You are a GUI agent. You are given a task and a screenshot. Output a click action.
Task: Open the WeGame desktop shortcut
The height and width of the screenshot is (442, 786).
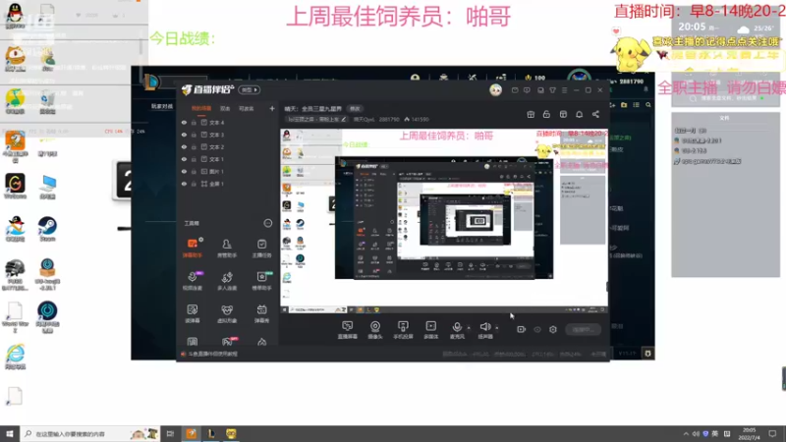(15, 187)
